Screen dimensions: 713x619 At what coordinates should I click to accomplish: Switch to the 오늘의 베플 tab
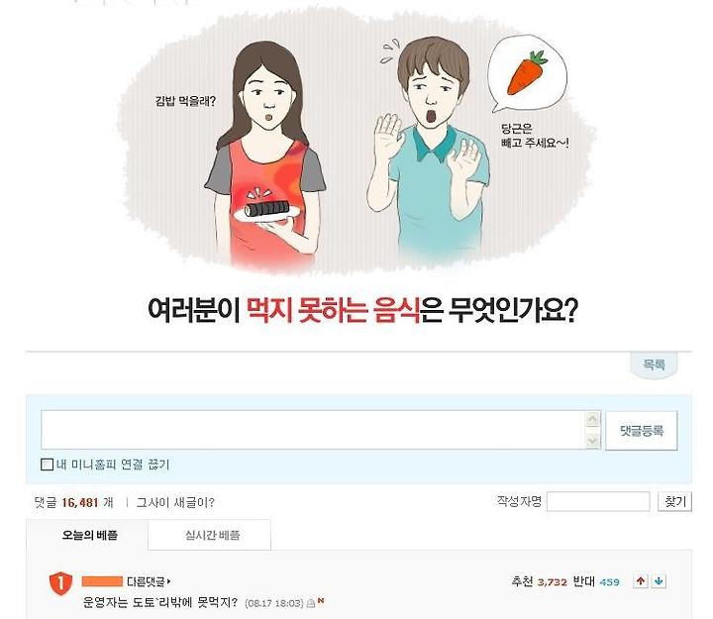click(x=87, y=535)
